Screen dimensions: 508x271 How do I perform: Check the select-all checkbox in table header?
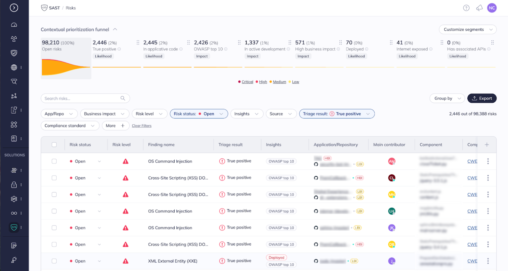pos(54,145)
